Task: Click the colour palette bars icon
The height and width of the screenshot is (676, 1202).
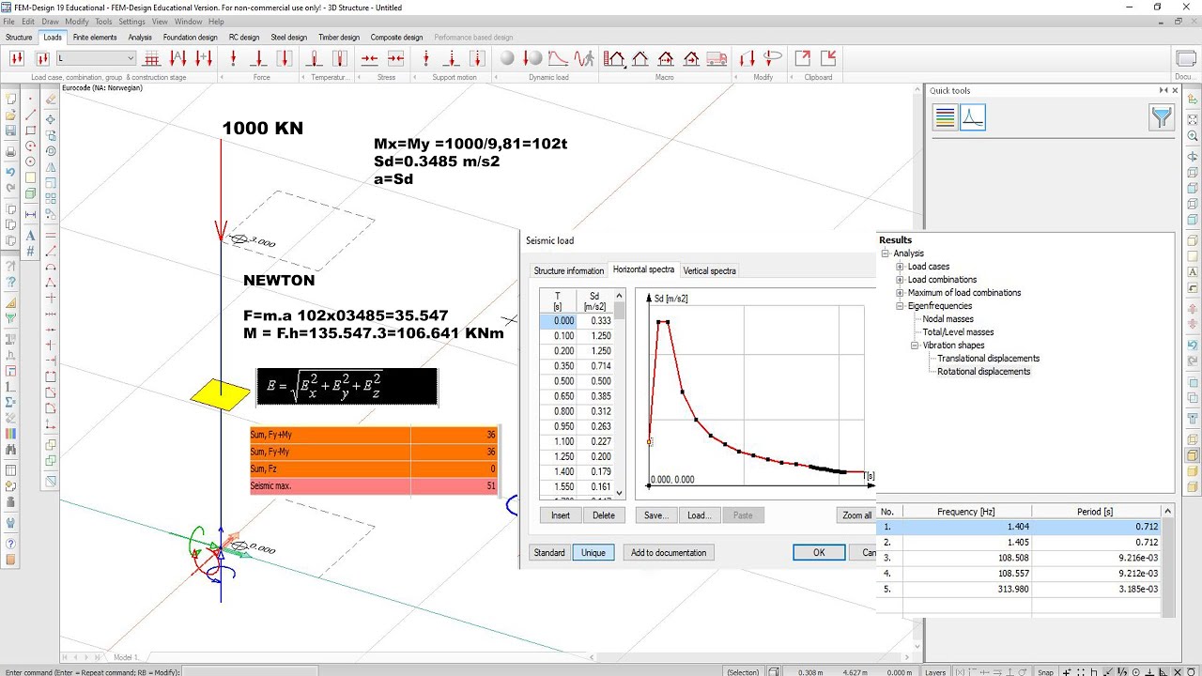Action: pyautogui.click(x=10, y=434)
